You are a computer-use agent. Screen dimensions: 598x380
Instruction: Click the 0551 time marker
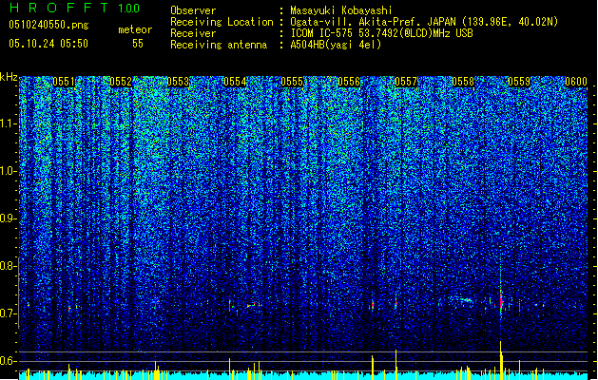(x=64, y=82)
